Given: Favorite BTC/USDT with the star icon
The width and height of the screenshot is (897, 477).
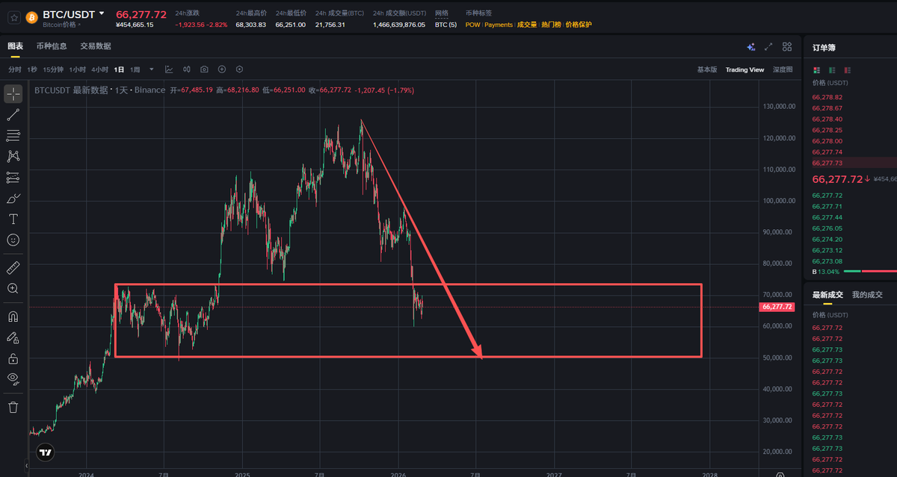Looking at the screenshot, I should tap(13, 16).
